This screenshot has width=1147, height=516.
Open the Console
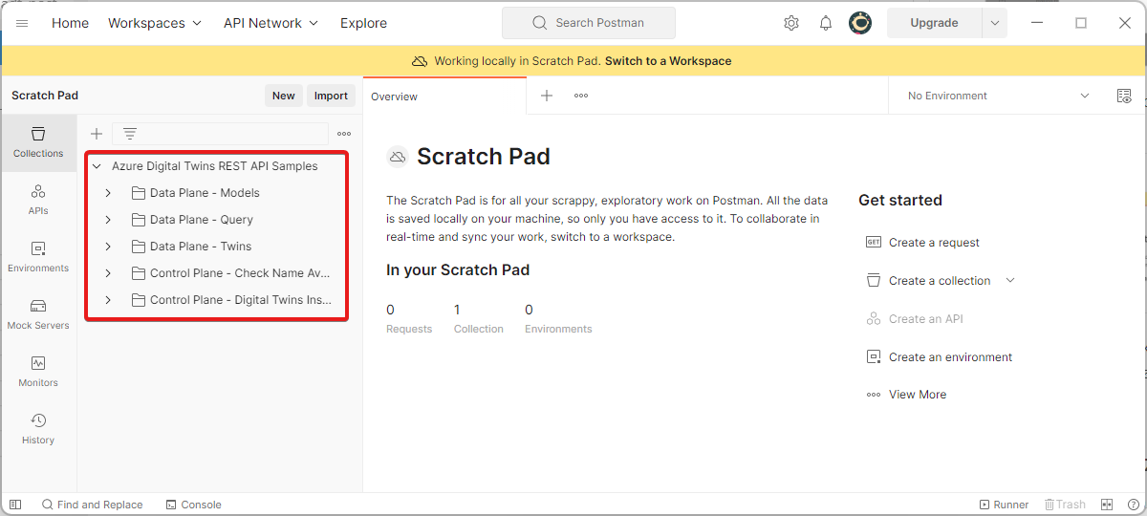tap(193, 505)
